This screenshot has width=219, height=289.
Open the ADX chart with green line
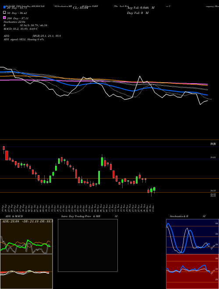click(x=26, y=236)
